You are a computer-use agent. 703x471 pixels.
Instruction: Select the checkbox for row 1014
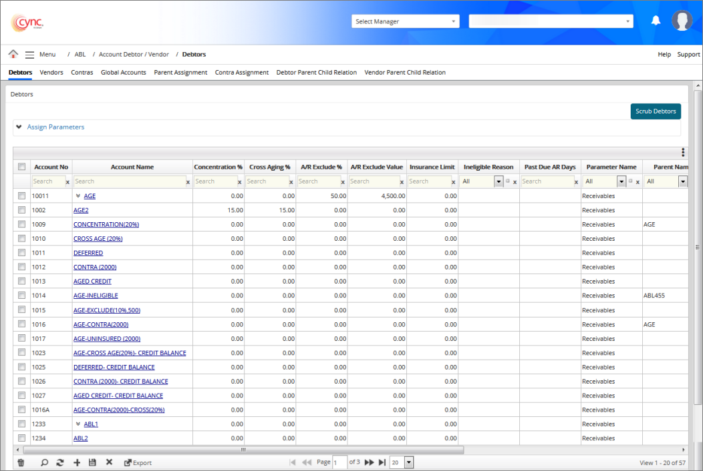pos(21,296)
